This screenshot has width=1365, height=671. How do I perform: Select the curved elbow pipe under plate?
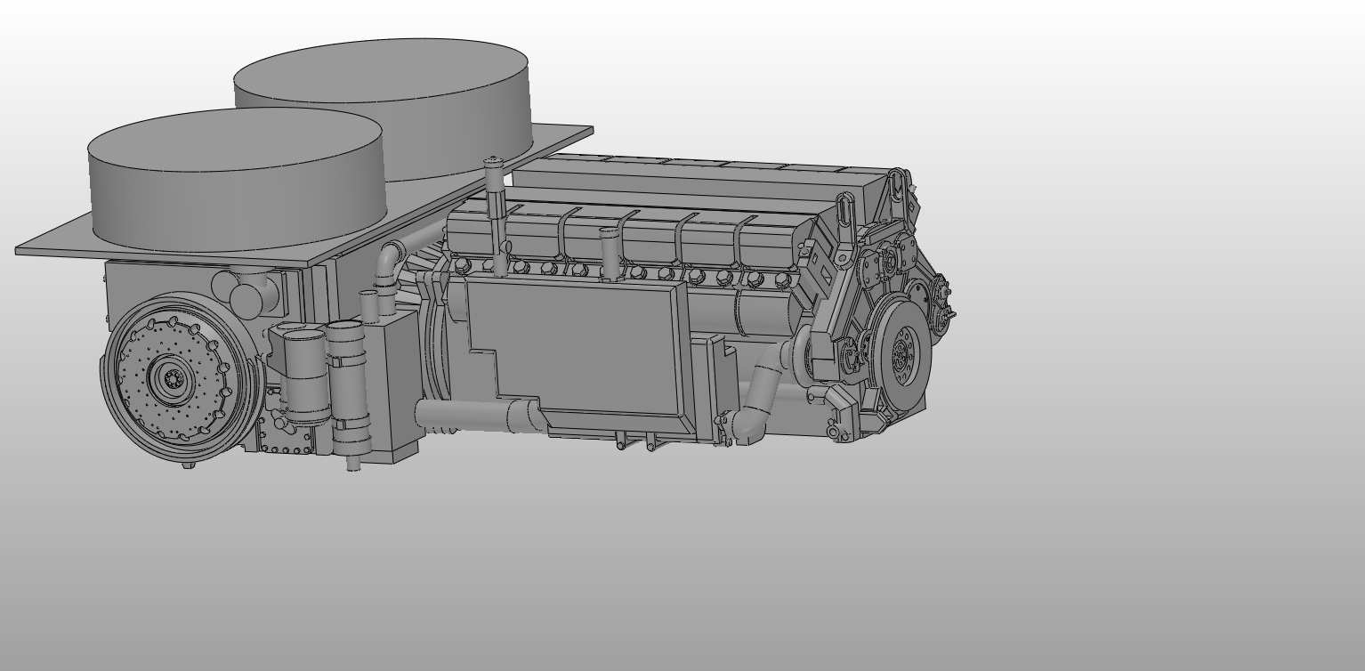coord(389,263)
